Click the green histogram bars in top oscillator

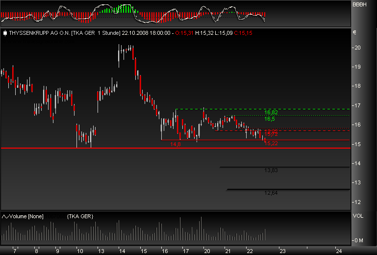click(x=120, y=9)
